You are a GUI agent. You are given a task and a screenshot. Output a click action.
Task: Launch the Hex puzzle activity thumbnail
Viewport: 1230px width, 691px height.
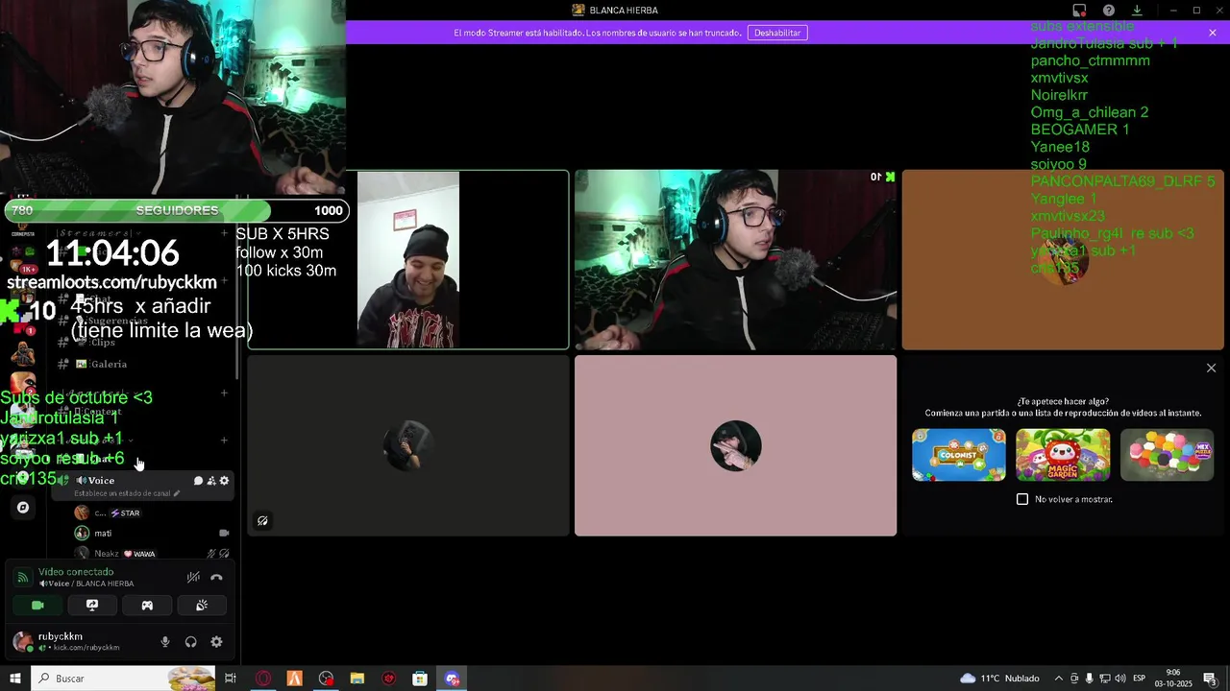pyautogui.click(x=1167, y=455)
